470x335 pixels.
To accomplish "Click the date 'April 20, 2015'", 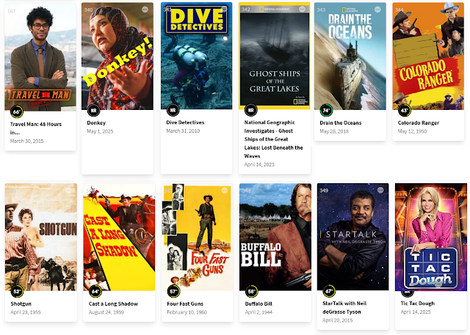I will pyautogui.click(x=338, y=320).
